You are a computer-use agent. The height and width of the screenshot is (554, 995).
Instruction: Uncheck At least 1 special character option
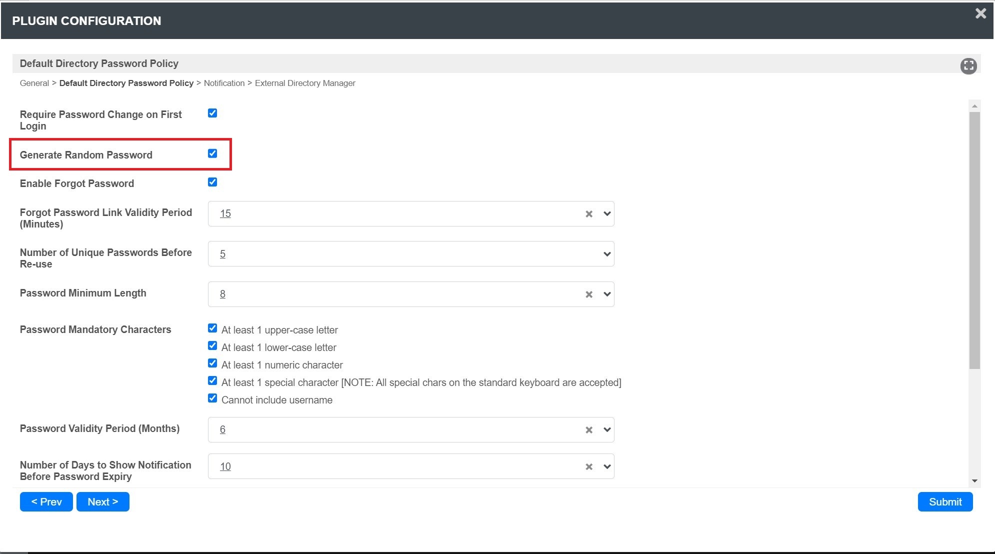point(212,381)
